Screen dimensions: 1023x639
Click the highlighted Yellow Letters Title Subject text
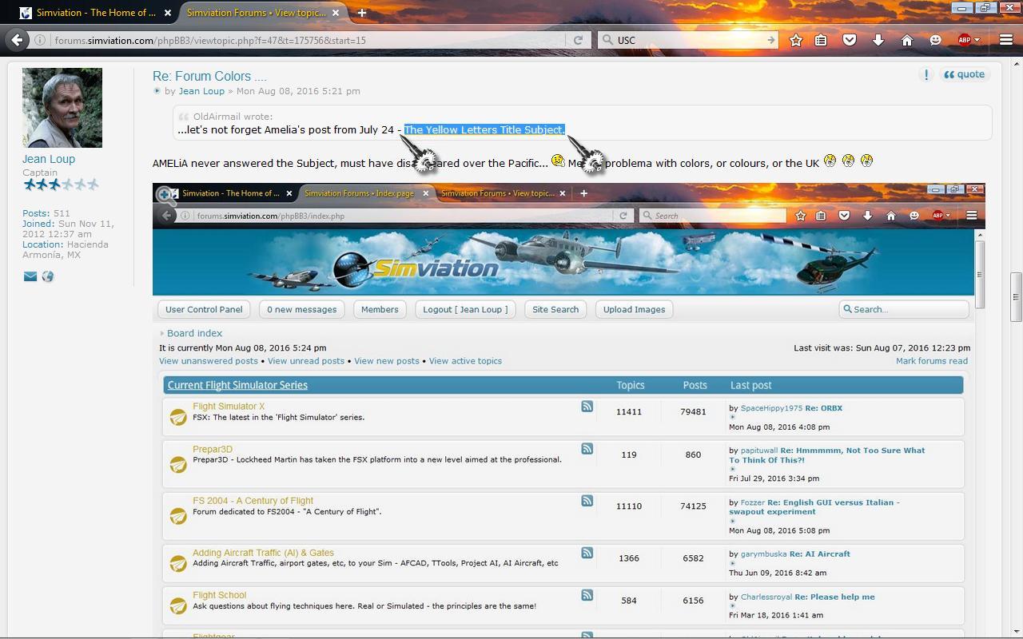pos(484,129)
